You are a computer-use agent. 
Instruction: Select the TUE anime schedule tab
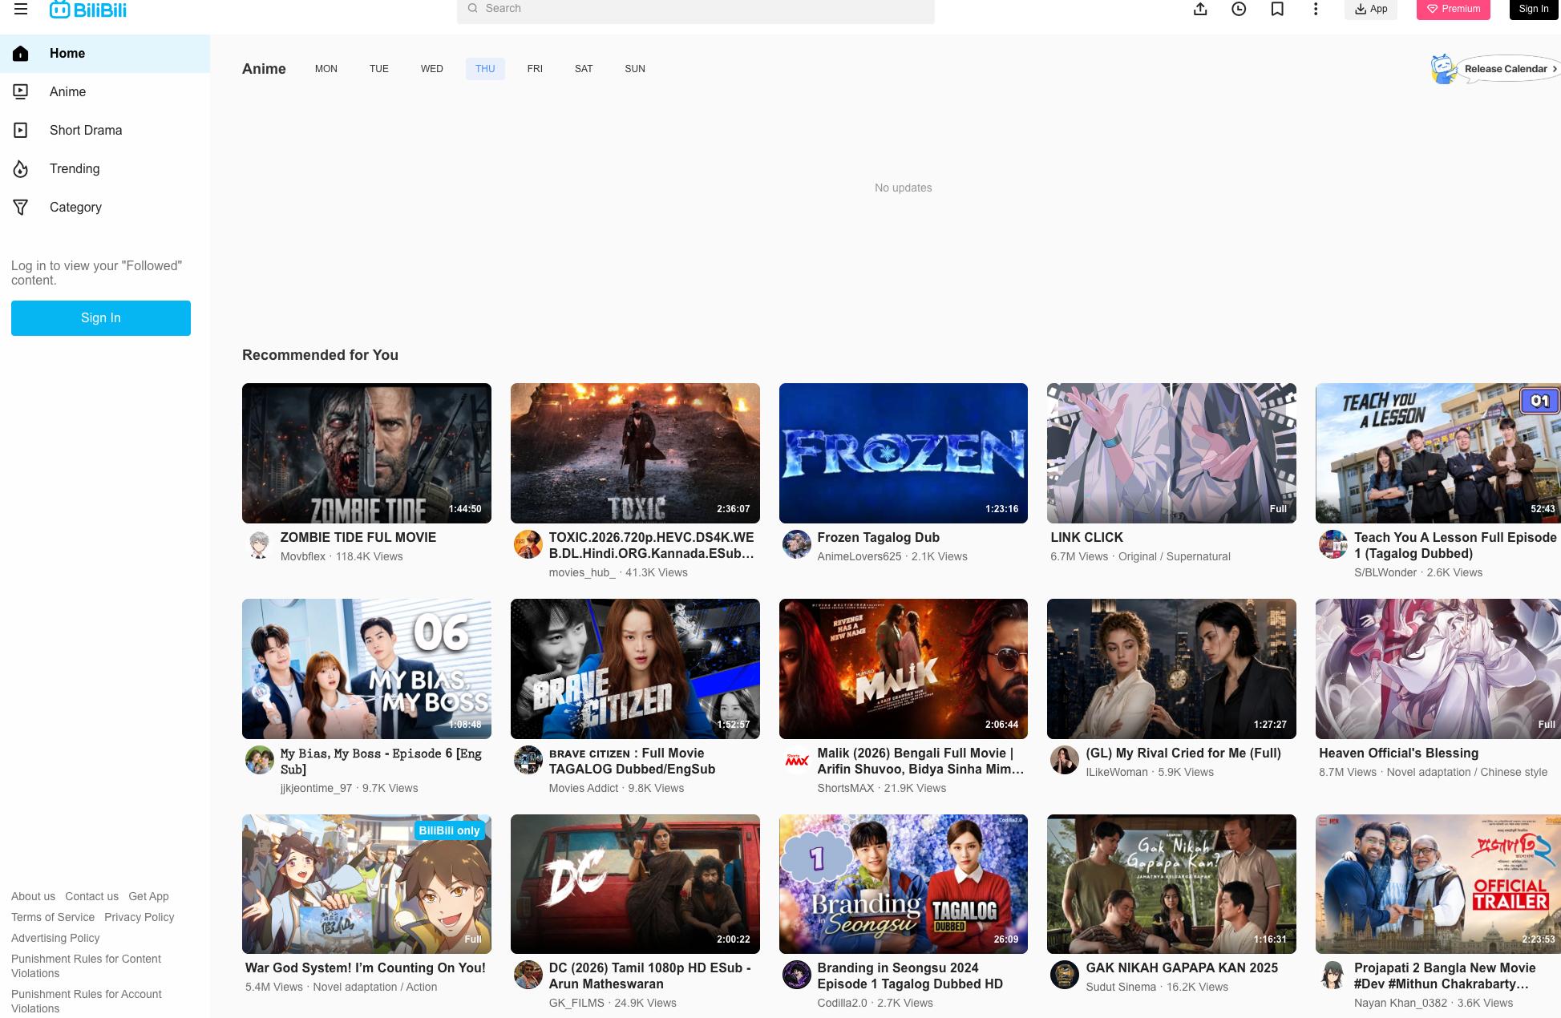[x=379, y=69]
